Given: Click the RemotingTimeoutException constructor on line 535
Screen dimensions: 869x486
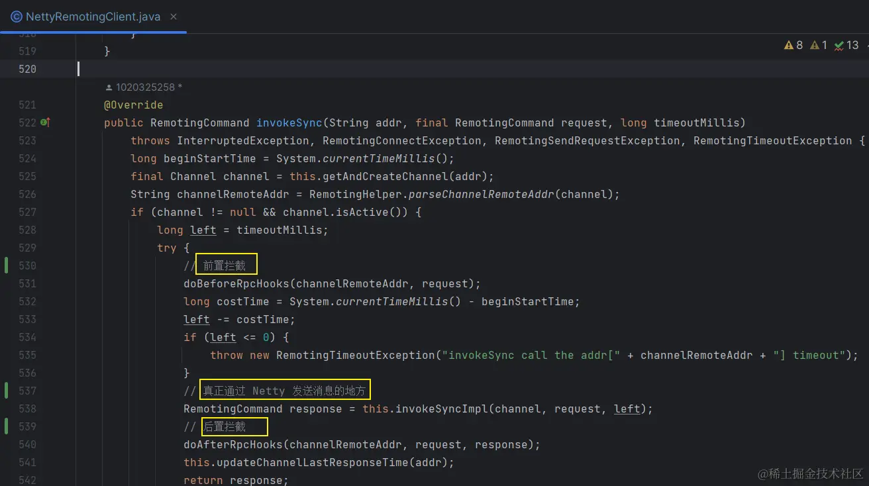Looking at the screenshot, I should 356,355.
